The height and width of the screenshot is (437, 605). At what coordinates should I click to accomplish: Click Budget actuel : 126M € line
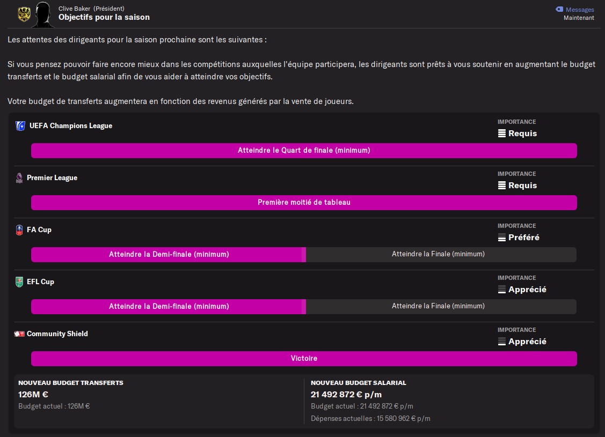[54, 406]
